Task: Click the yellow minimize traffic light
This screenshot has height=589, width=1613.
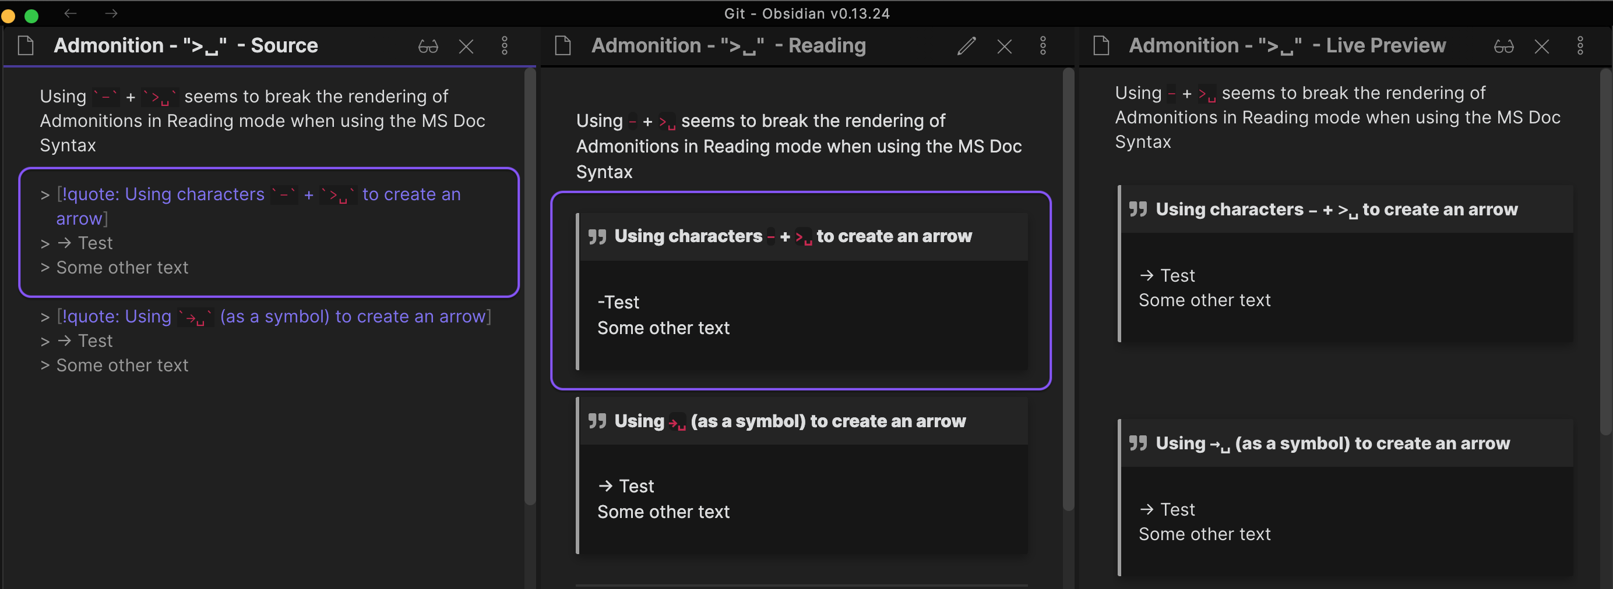Action: 8,17
